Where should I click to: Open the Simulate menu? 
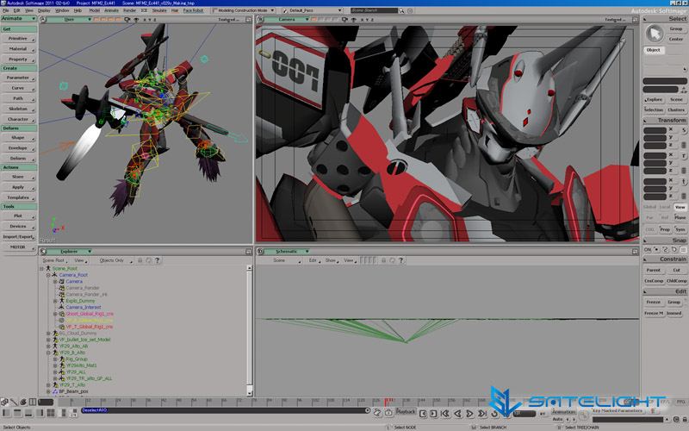(160, 10)
